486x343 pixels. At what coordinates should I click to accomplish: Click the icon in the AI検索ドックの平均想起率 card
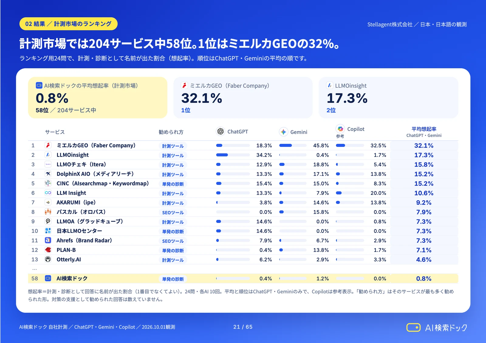[x=39, y=86]
